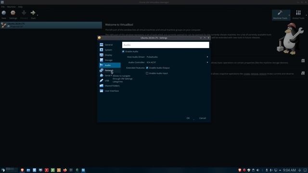The image size is (308, 173).
Task: Open the Host Audio Driver dropdown
Action: pos(178,57)
